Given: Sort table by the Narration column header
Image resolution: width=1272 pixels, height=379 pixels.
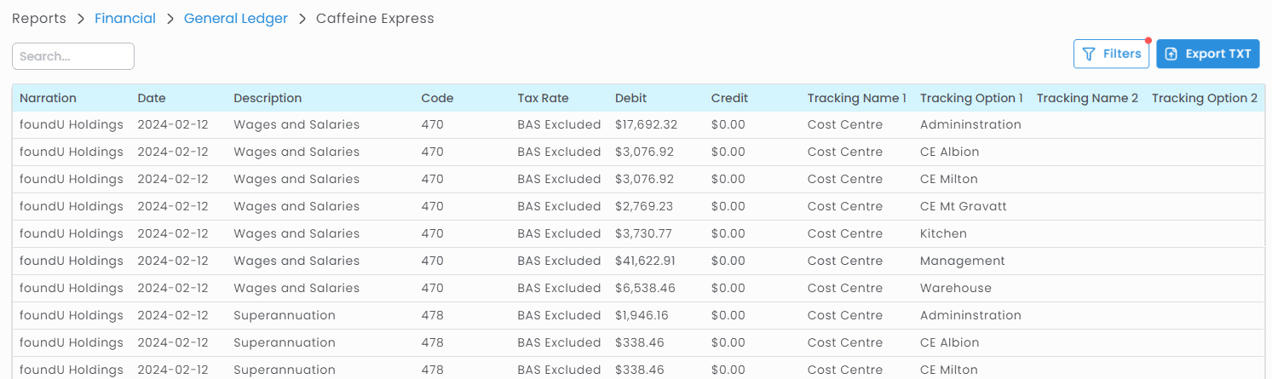Looking at the screenshot, I should point(48,98).
